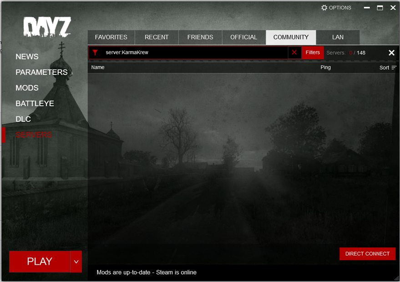This screenshot has width=400, height=282.
Task: Click 'Mods are up-to-date' status text
Action: [147, 272]
